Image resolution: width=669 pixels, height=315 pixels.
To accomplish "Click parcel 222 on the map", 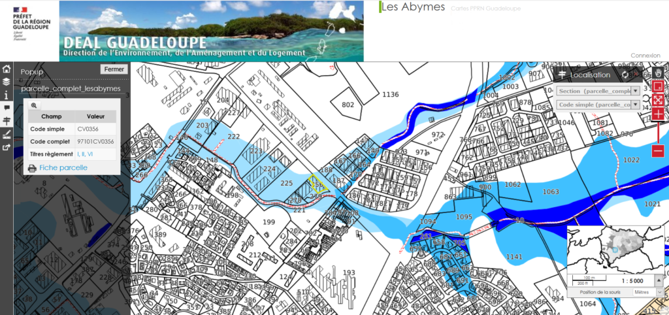I will pos(234,136).
